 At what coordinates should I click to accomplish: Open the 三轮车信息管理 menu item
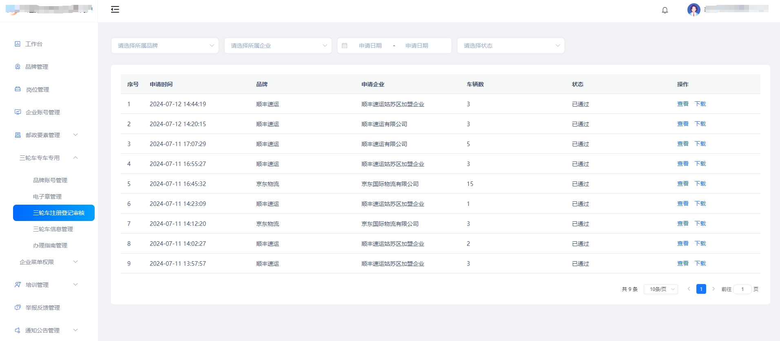click(x=53, y=229)
